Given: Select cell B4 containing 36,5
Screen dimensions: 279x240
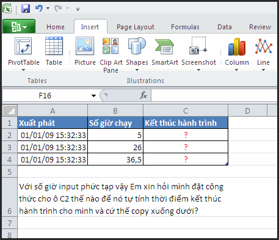Looking at the screenshot, I should click(x=115, y=159).
